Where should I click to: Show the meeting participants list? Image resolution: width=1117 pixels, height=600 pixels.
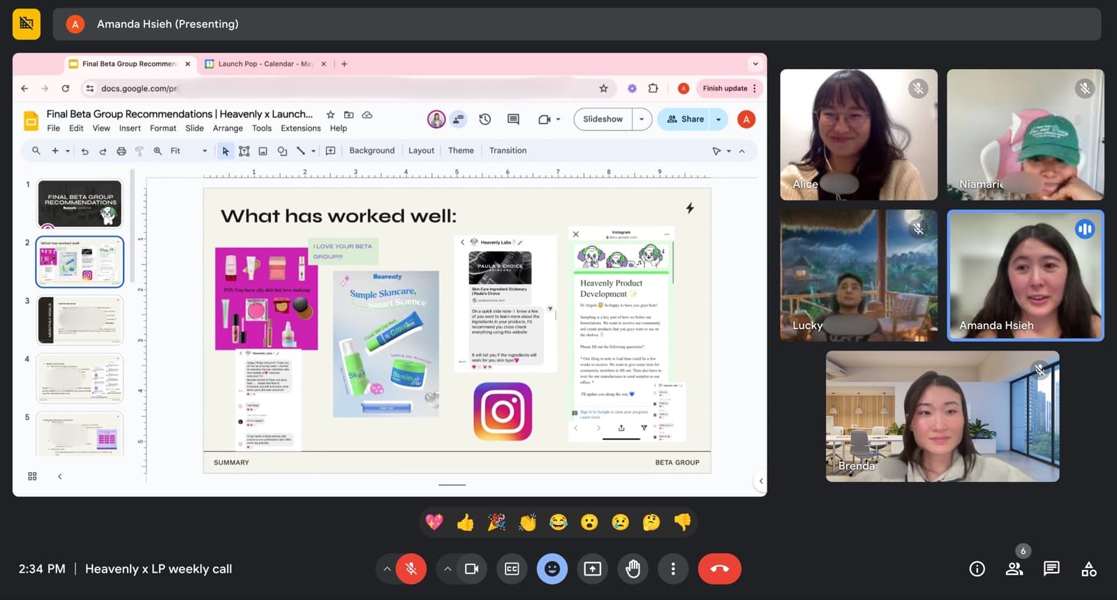(x=1014, y=569)
